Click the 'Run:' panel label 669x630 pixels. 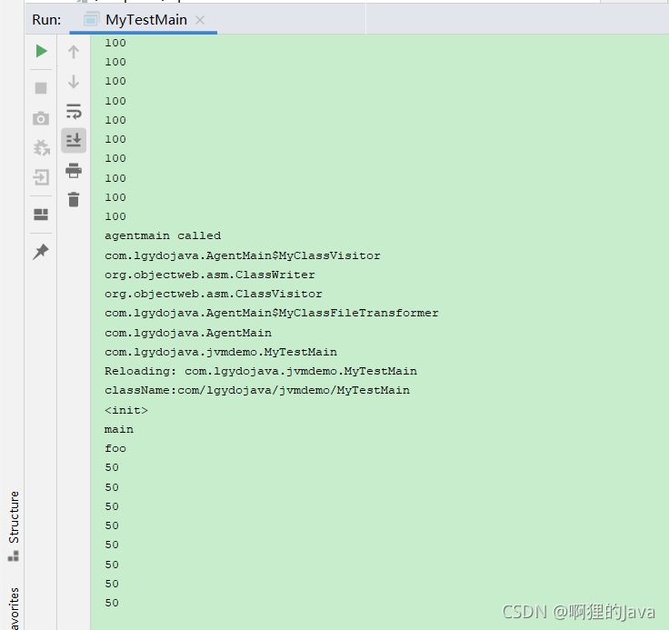pos(46,20)
